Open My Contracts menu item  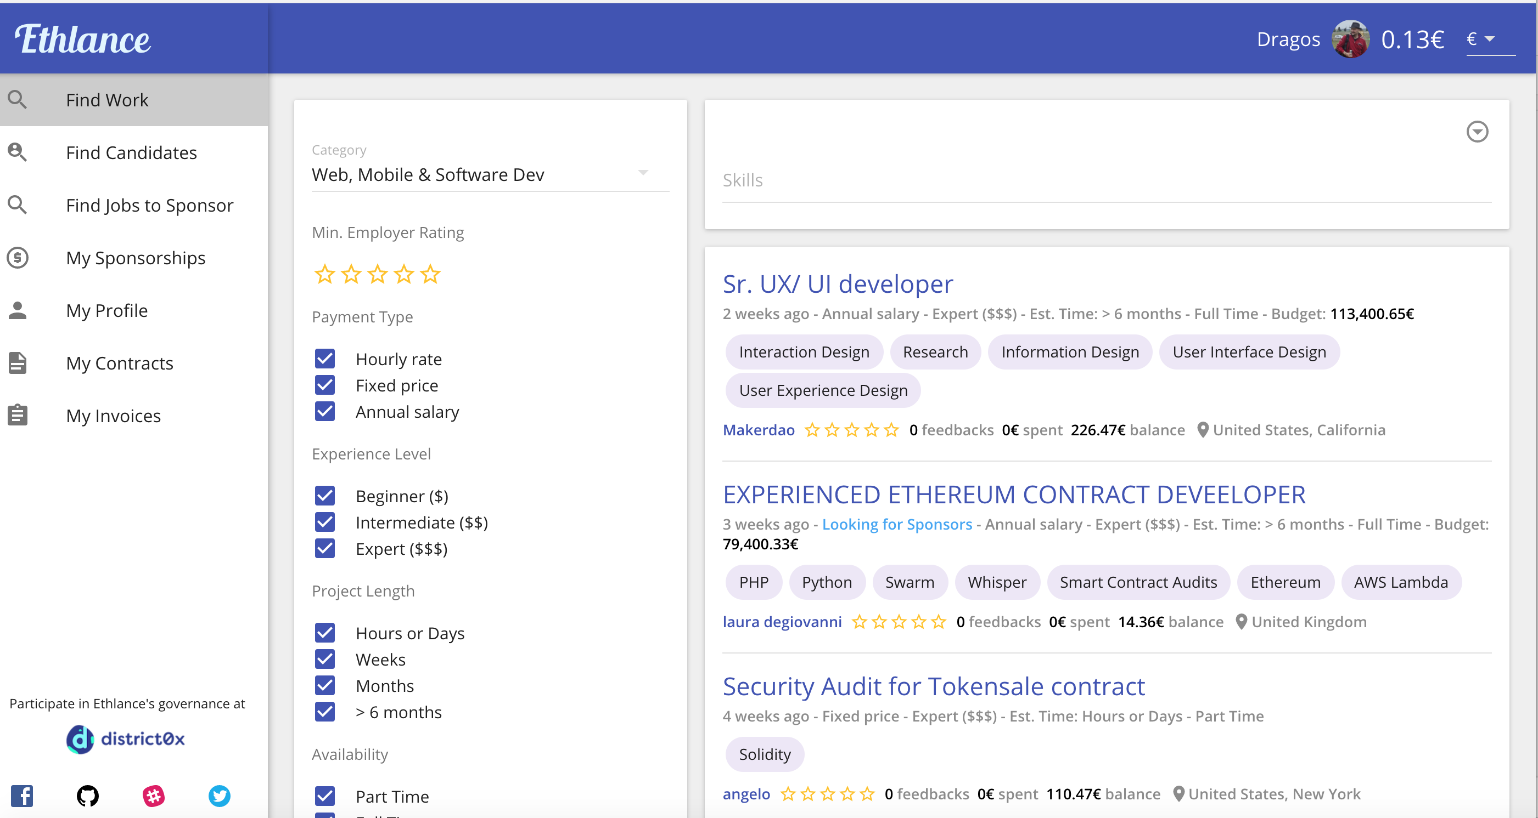(120, 363)
